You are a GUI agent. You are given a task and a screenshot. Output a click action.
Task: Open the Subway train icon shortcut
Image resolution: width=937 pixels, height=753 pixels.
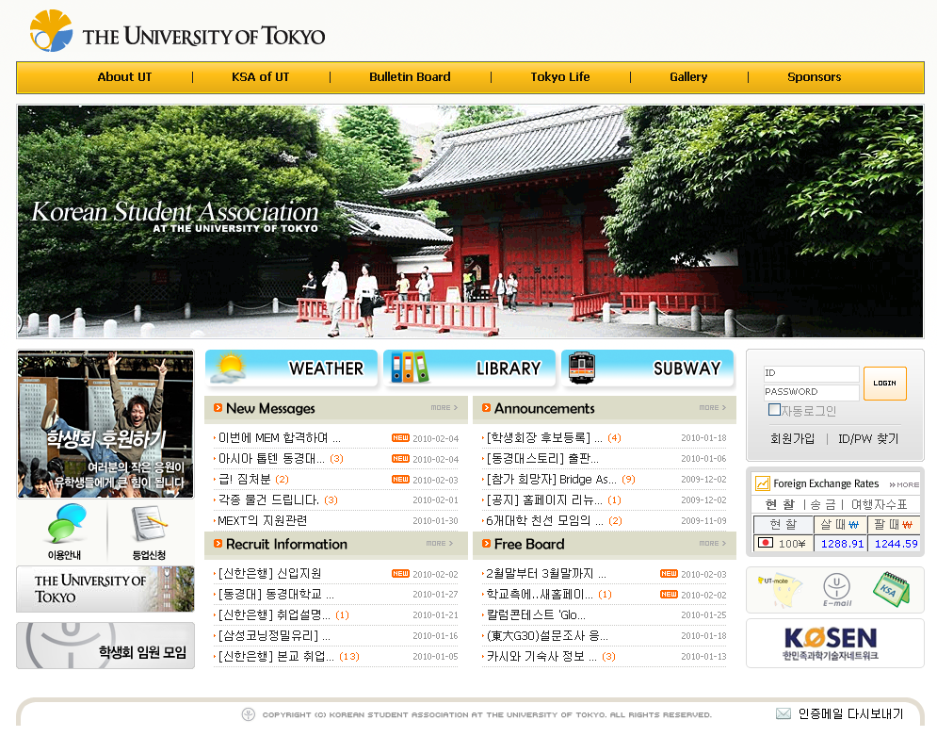[647, 368]
